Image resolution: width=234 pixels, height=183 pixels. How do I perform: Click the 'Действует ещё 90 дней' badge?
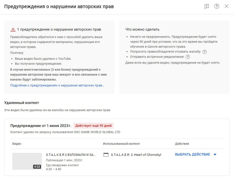(93, 126)
